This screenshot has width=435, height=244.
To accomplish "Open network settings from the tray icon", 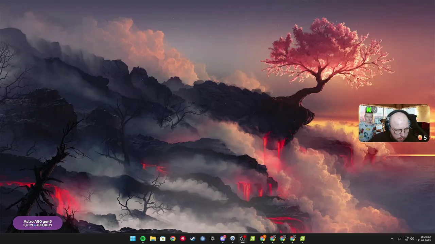I will point(407,239).
